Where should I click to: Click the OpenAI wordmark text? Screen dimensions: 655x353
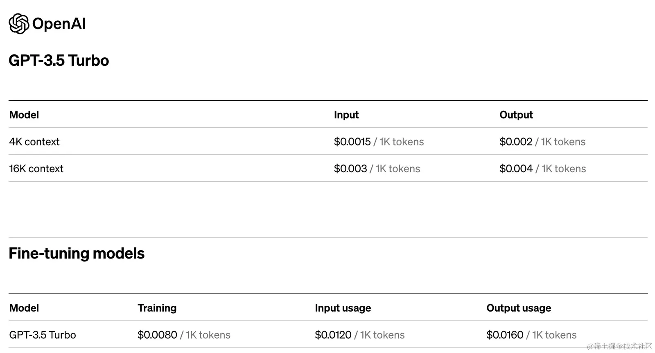[59, 24]
